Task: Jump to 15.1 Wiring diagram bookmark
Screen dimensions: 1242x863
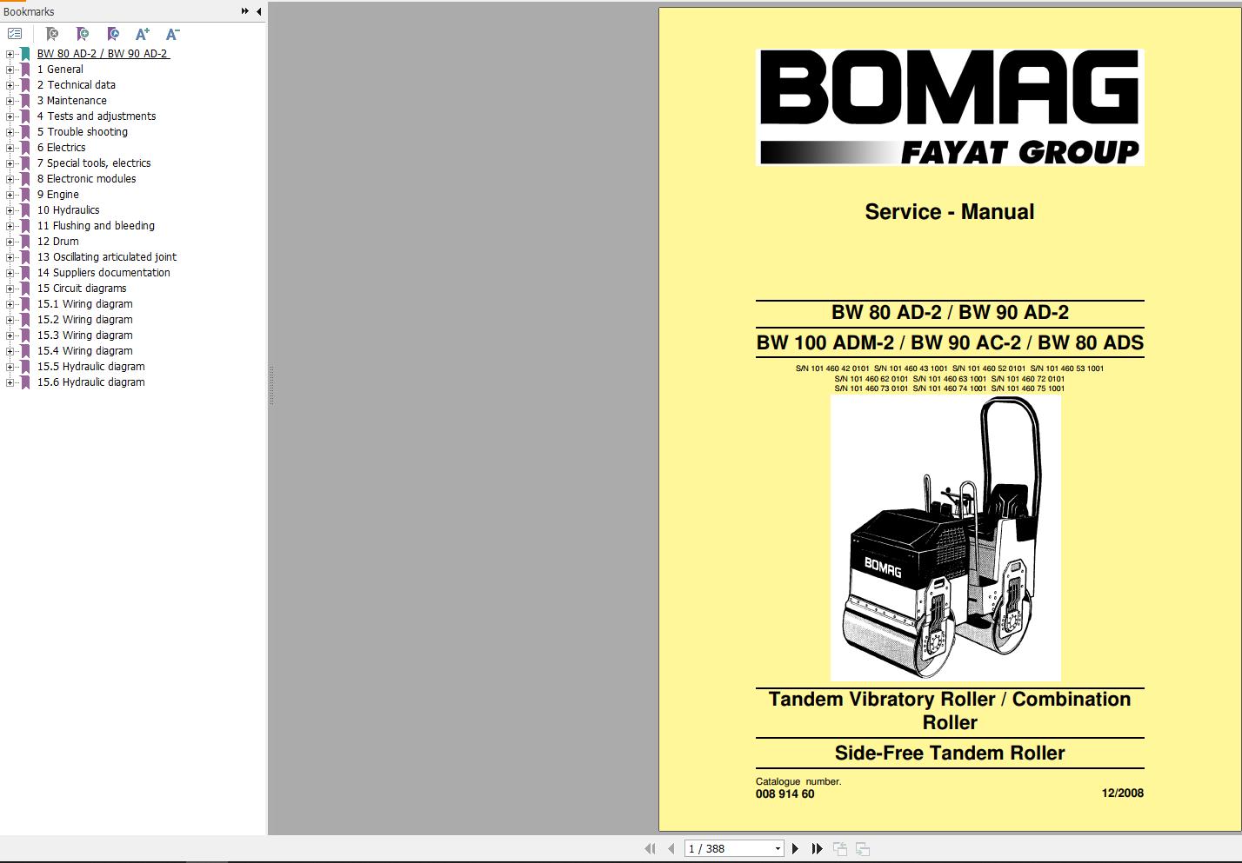Action: [85, 304]
